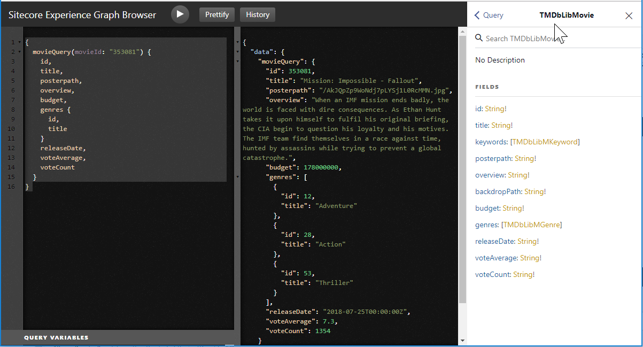Open the TMDbLibMGenre type link
The height and width of the screenshot is (347, 643).
coord(531,225)
